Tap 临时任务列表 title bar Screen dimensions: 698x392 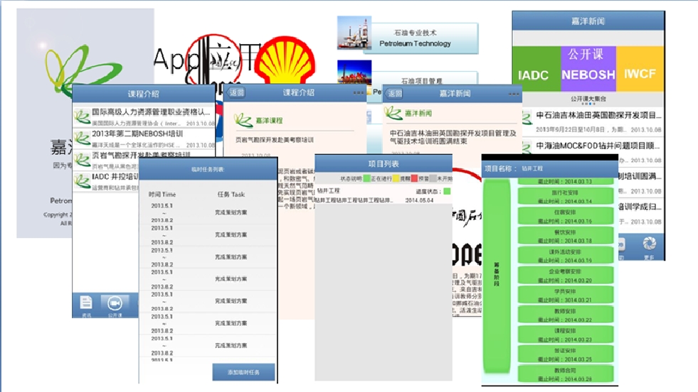(x=208, y=169)
